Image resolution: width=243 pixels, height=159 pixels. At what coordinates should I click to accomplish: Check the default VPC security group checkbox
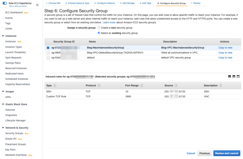pyautogui.click(x=48, y=57)
